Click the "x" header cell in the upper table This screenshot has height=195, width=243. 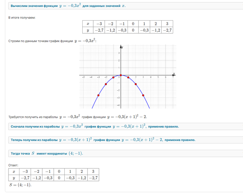88,24
